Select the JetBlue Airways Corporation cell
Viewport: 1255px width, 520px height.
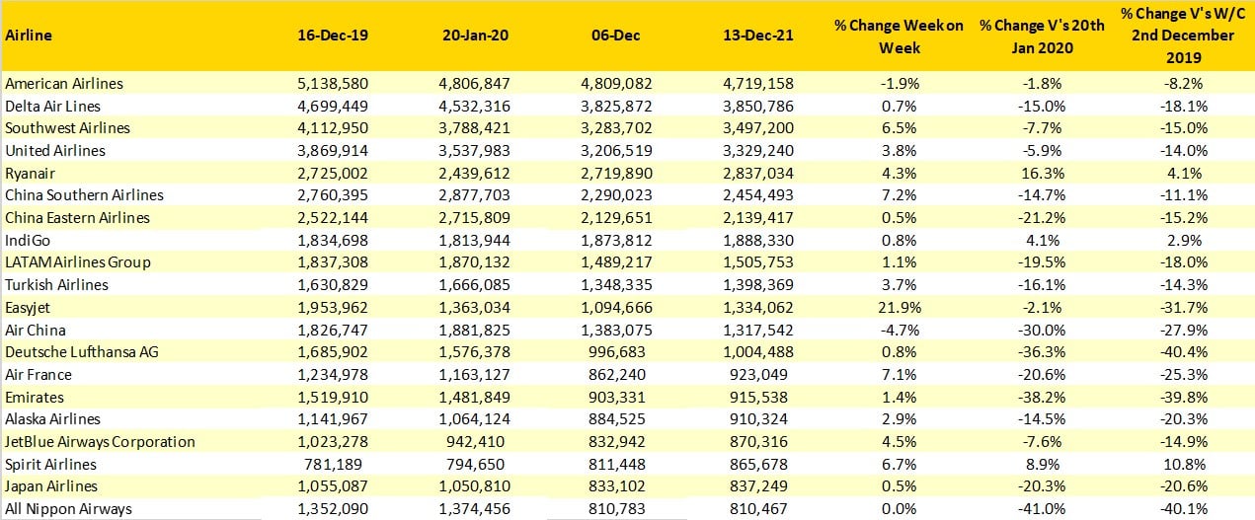click(x=100, y=441)
